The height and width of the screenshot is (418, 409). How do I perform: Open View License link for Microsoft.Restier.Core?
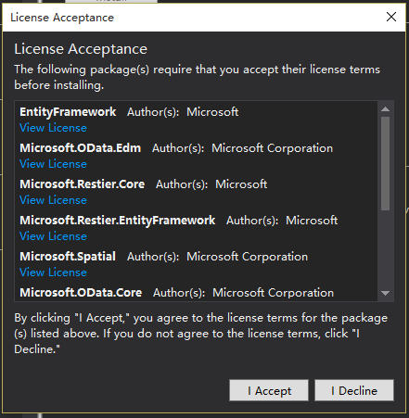(x=53, y=200)
